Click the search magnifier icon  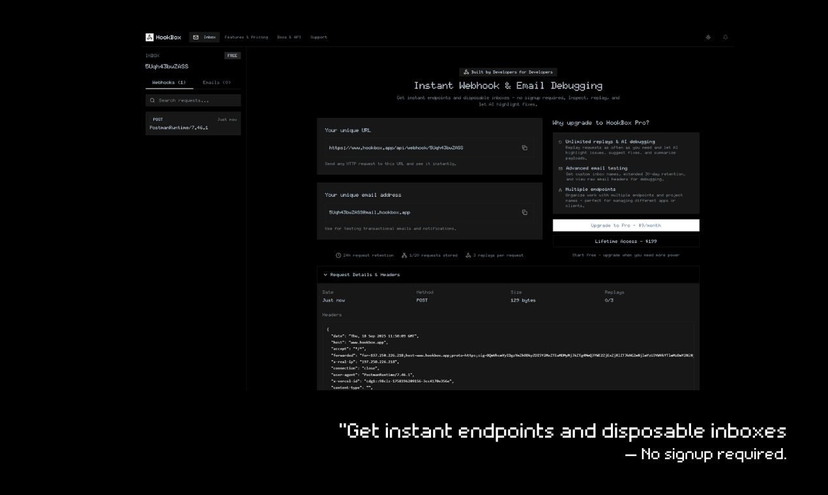(153, 100)
